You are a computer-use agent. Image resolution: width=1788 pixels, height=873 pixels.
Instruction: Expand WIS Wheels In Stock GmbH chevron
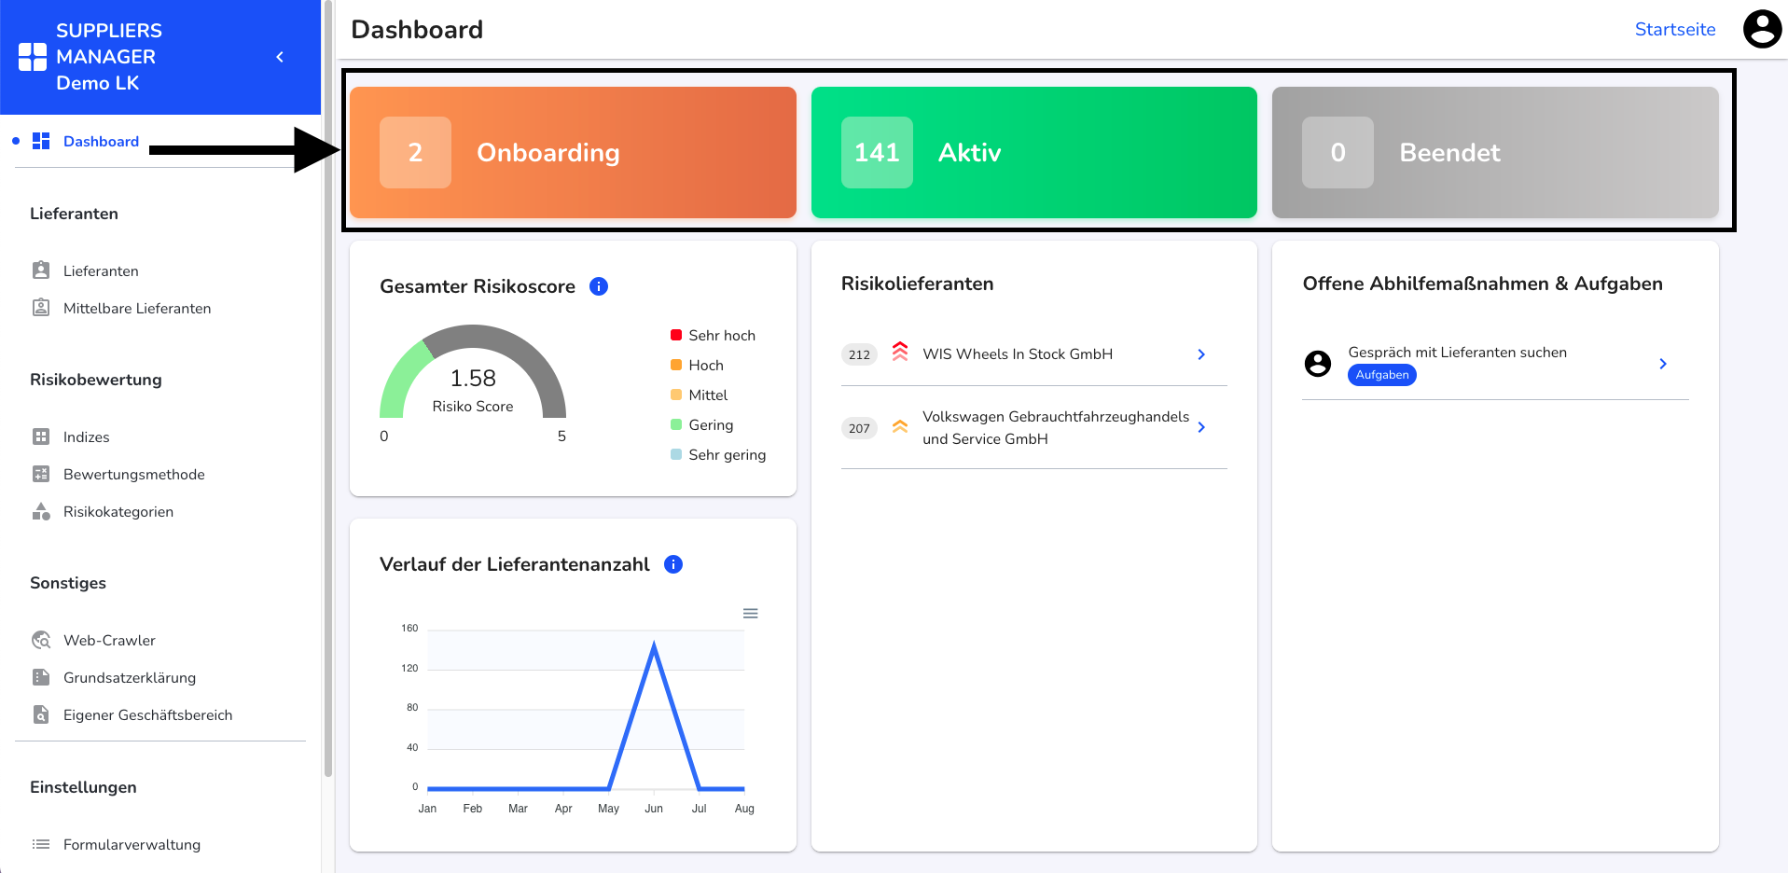tap(1201, 354)
